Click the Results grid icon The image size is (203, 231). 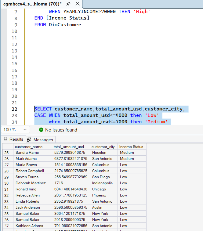click(x=5, y=139)
